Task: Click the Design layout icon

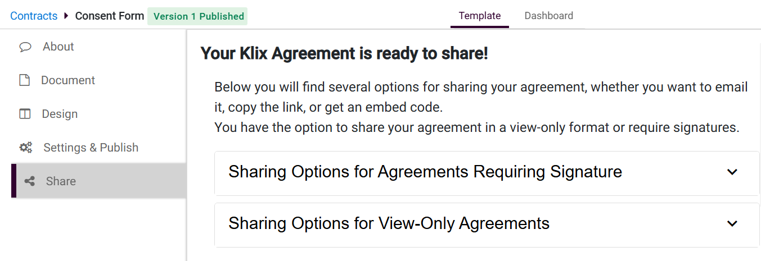Action: [25, 115]
